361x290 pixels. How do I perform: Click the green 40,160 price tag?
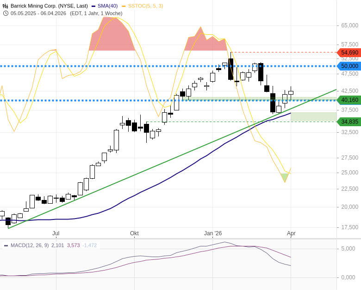pos(349,100)
